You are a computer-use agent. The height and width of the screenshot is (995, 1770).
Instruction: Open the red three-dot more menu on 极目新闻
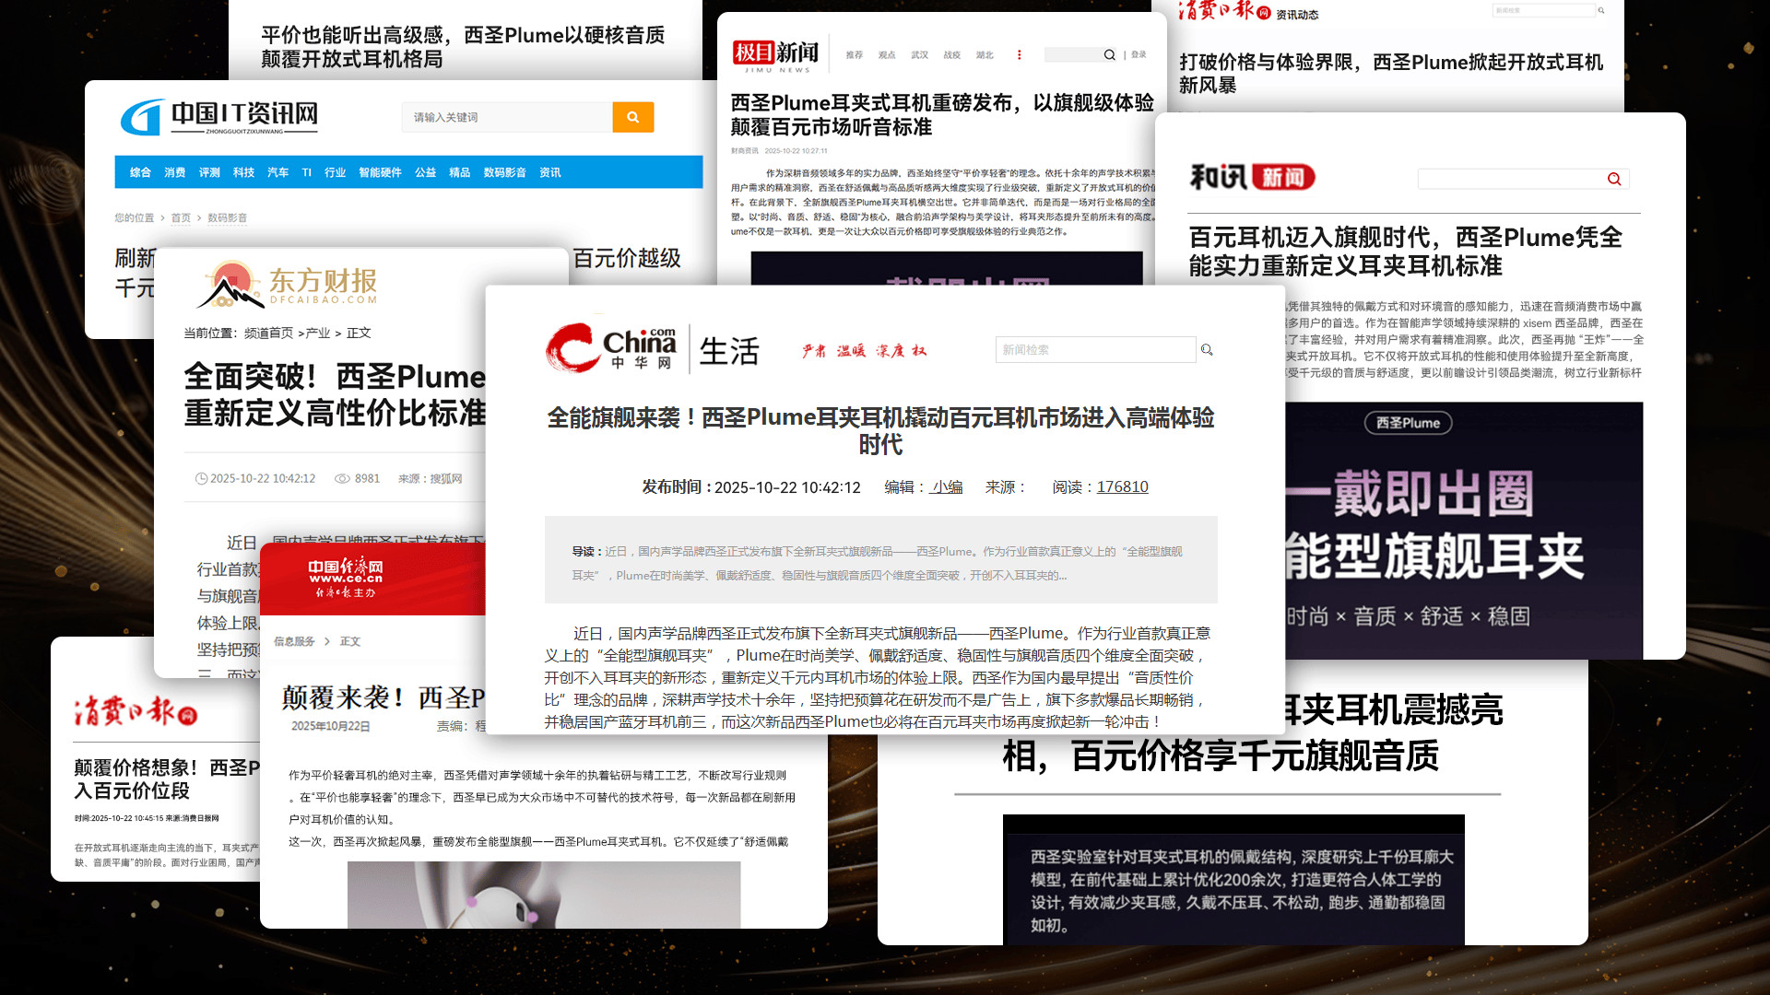(1019, 54)
